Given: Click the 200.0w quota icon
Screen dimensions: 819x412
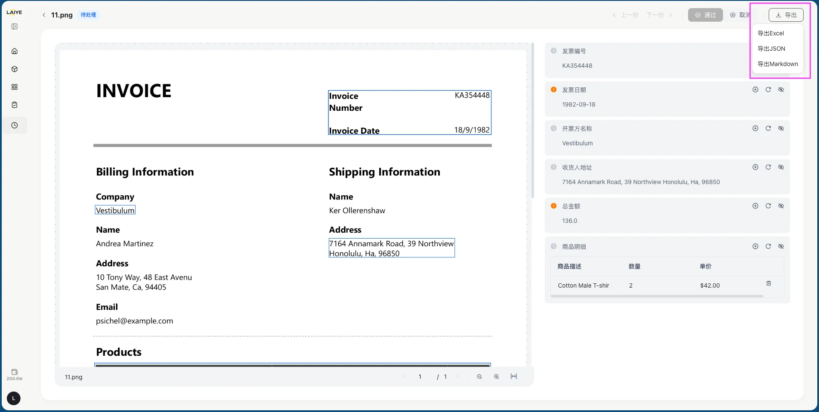Looking at the screenshot, I should click(15, 375).
